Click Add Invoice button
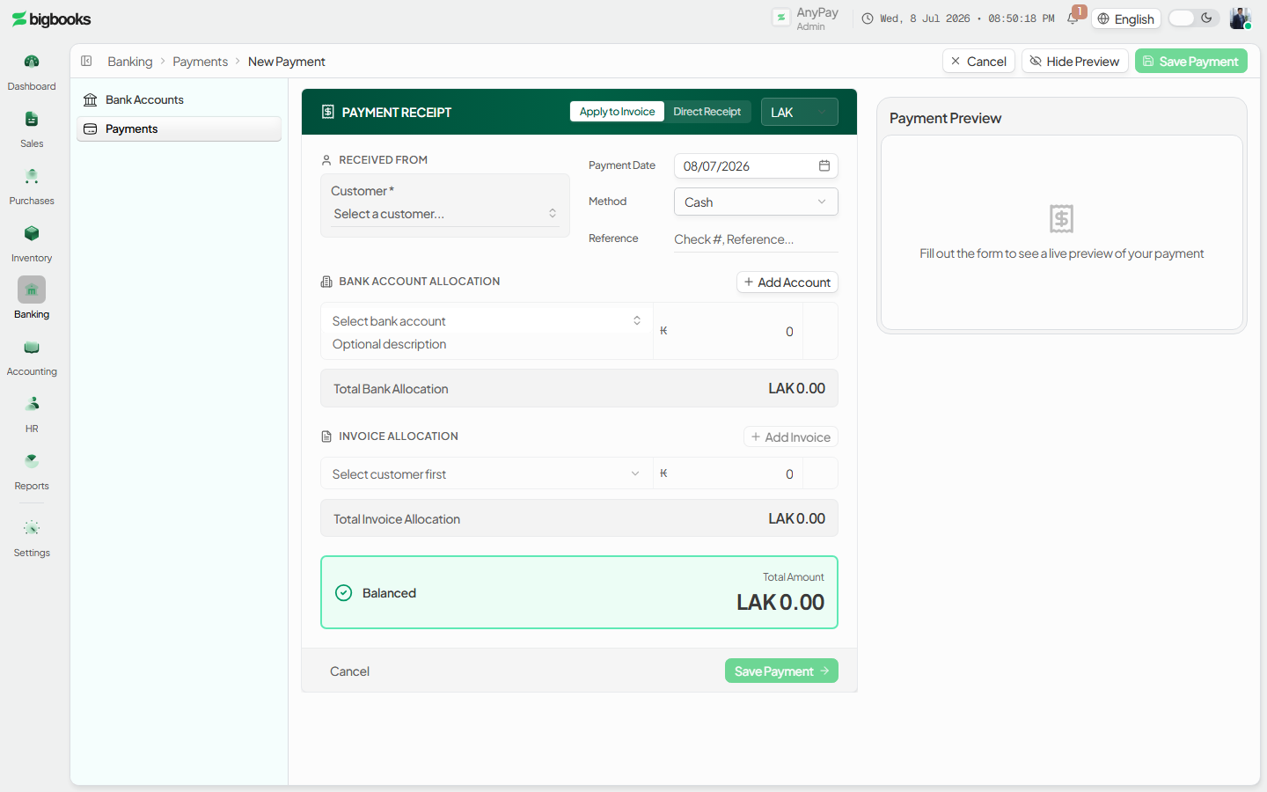This screenshot has width=1267, height=792. pyautogui.click(x=790, y=436)
